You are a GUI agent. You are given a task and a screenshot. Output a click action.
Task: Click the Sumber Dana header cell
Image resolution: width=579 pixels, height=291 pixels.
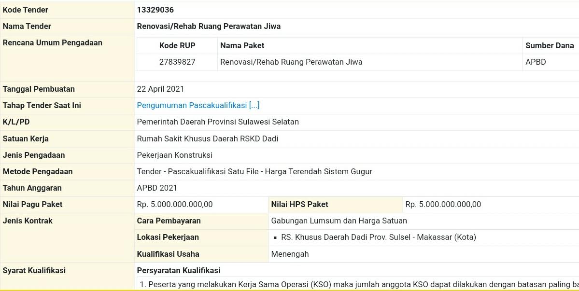point(550,45)
